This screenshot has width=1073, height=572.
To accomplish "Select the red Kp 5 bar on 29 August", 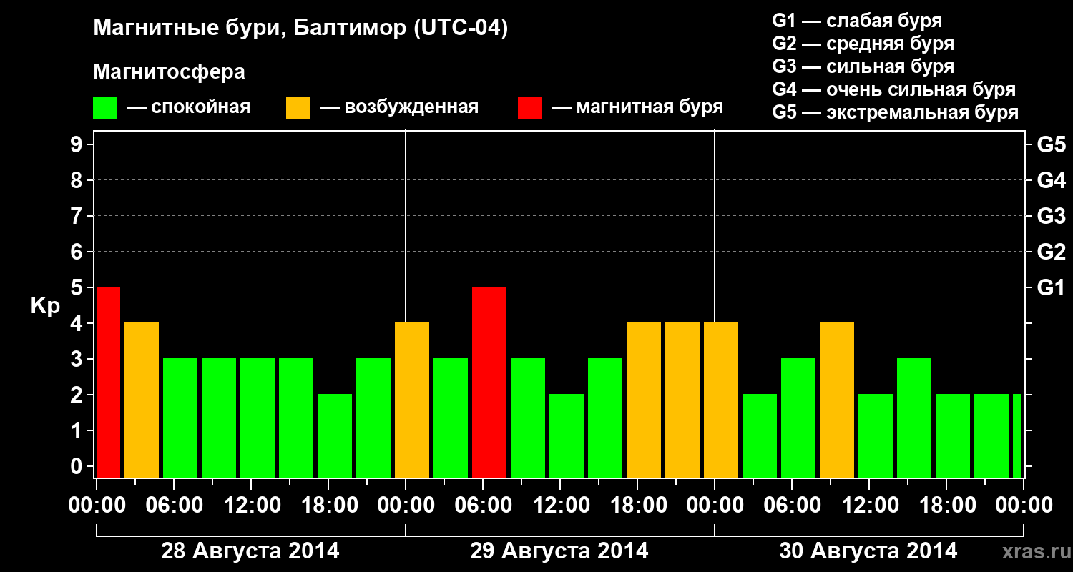I will pos(489,382).
